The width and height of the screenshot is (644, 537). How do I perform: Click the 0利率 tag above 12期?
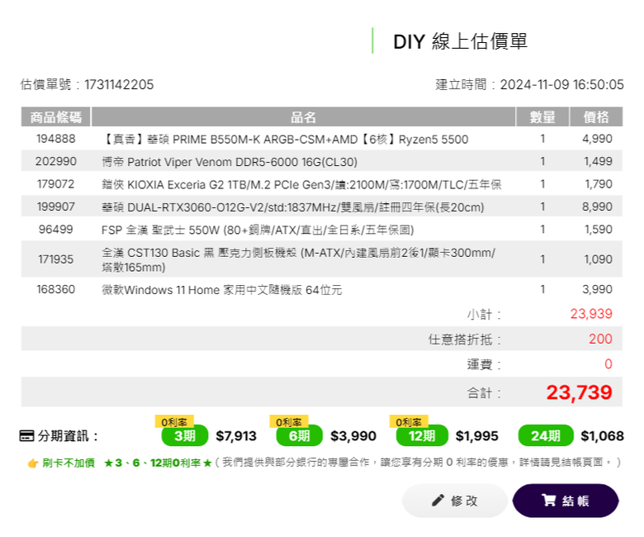coord(409,422)
